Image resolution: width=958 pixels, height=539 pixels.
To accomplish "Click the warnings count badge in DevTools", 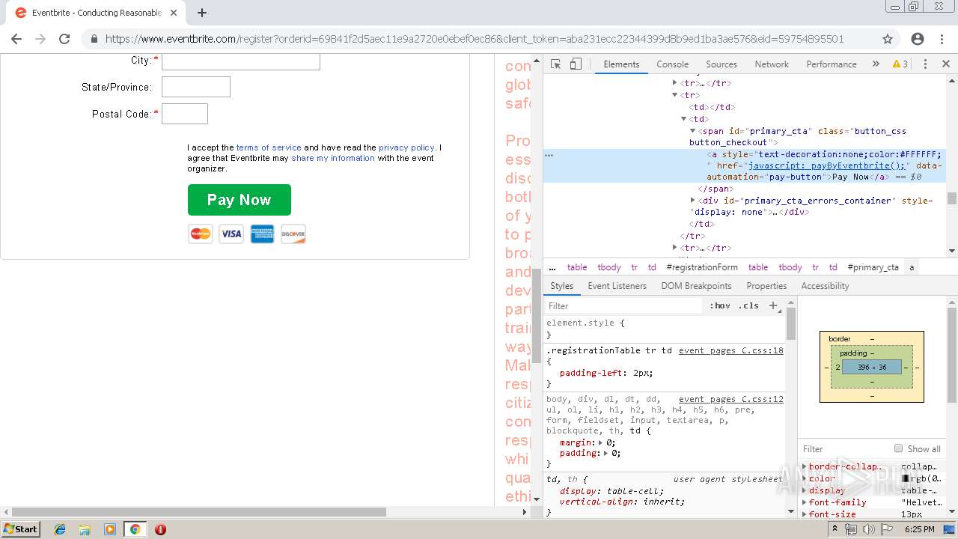I will [x=900, y=64].
